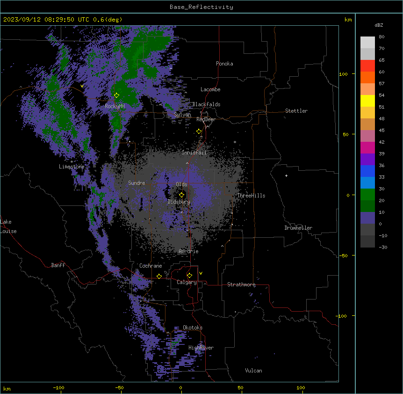Click the RockyMH label
403x394 pixels.
coord(115,106)
